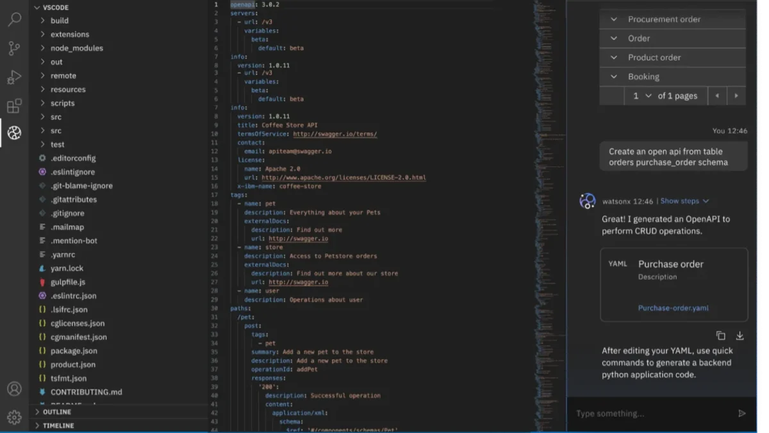Expand the TIMELINE section
The image size is (769, 433).
coord(54,425)
